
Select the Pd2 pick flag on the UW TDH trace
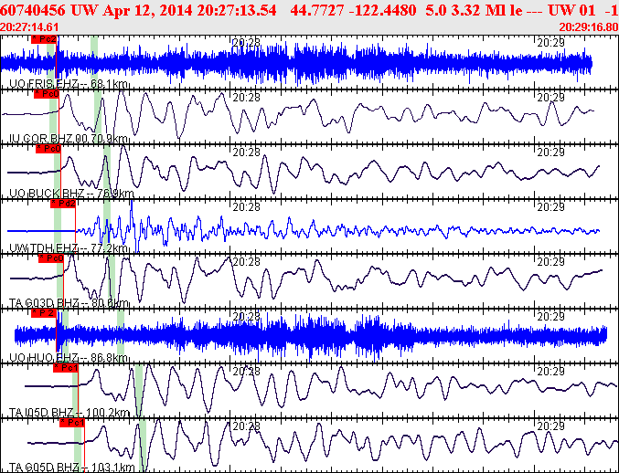pyautogui.click(x=63, y=204)
